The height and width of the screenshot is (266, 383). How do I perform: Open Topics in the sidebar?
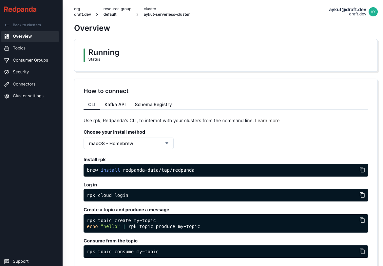click(x=30, y=48)
